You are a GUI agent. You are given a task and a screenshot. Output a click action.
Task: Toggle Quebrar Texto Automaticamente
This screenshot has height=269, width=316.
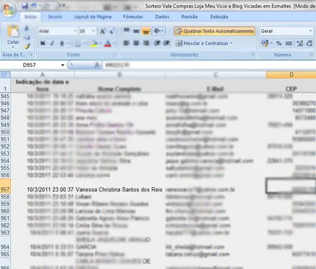214,31
